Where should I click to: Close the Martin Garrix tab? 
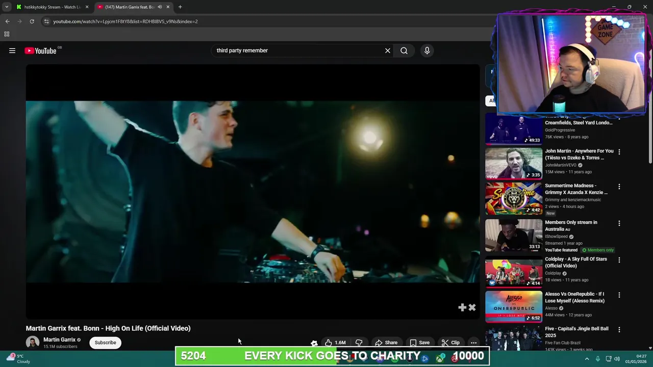[168, 7]
